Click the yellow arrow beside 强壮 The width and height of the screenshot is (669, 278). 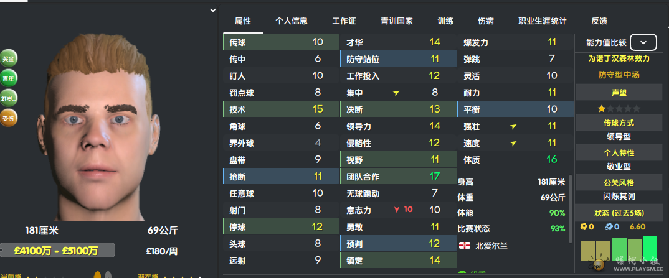pyautogui.click(x=513, y=126)
